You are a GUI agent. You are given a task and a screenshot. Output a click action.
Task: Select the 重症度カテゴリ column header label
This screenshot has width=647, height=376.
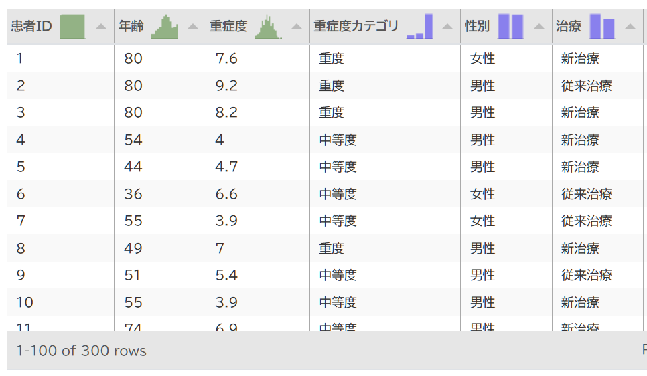pyautogui.click(x=356, y=27)
